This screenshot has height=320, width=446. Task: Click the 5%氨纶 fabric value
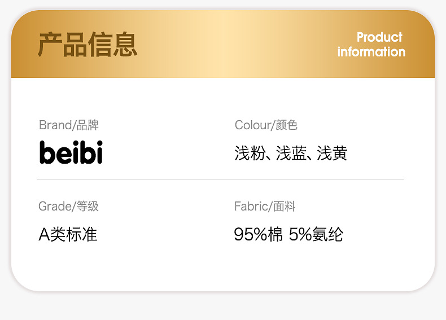316,235
